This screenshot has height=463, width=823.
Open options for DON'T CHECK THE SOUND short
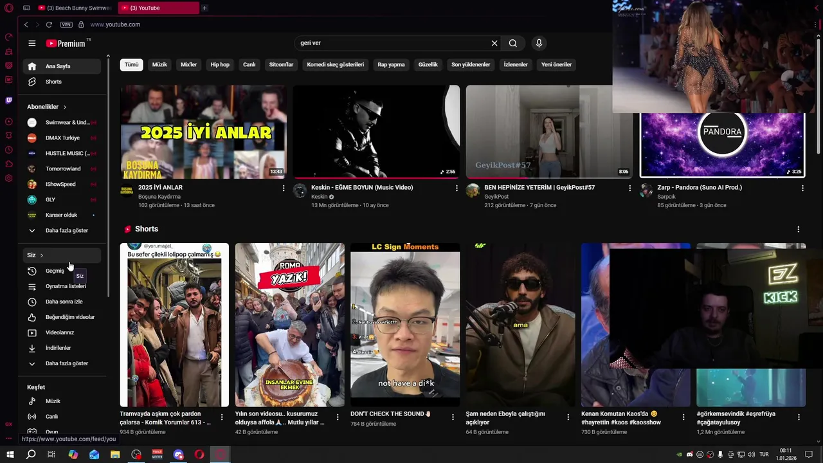453,417
